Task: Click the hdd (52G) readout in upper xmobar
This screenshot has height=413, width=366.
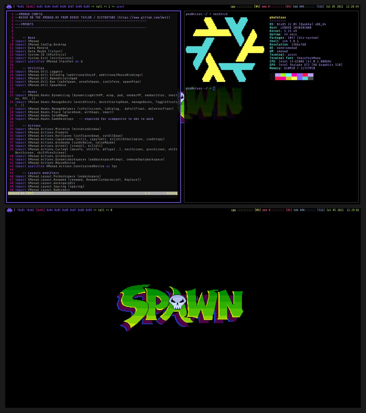Action: click(x=309, y=7)
